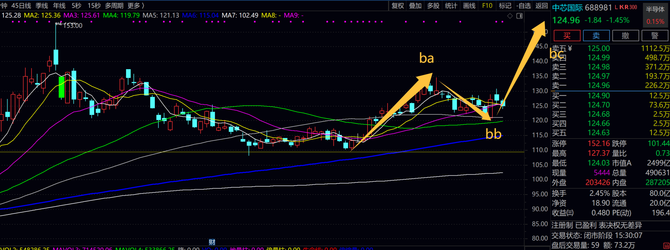Switch to the 年线 yearly chart
670x250 pixels.
59,6
